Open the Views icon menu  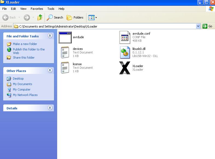(92, 17)
